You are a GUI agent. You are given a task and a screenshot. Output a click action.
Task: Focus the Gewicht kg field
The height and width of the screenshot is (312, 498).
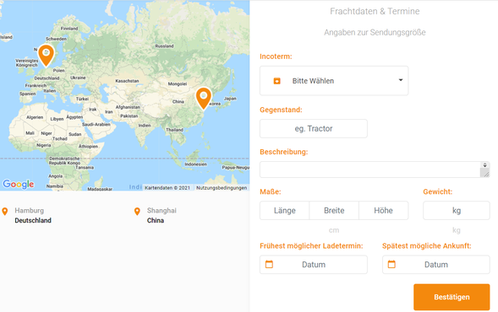(x=457, y=210)
